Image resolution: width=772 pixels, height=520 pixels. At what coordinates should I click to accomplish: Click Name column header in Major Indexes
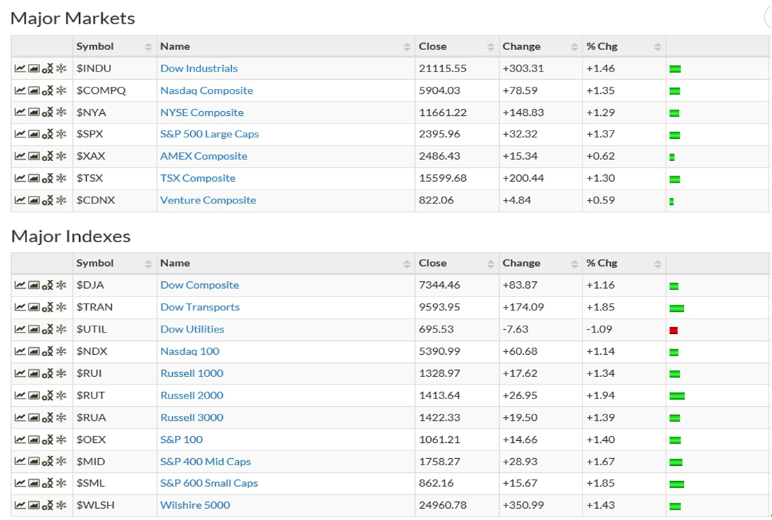point(175,264)
